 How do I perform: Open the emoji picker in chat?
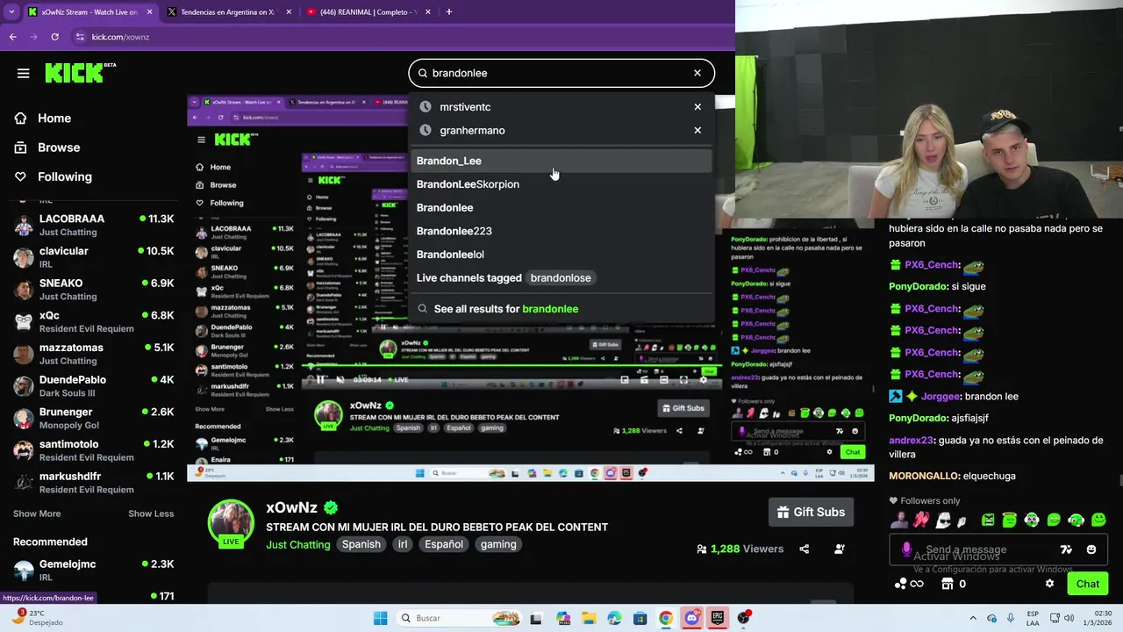1091,549
